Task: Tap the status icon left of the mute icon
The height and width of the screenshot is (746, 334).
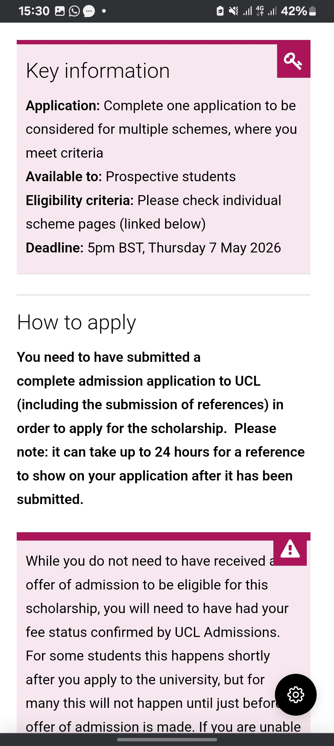Action: 220,11
